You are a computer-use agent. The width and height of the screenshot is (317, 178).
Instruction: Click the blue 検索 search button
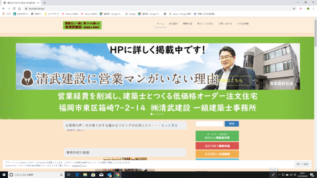coord(232,124)
